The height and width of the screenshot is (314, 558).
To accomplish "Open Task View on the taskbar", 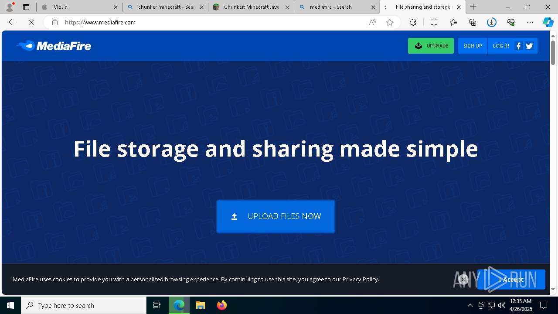I will (x=157, y=305).
